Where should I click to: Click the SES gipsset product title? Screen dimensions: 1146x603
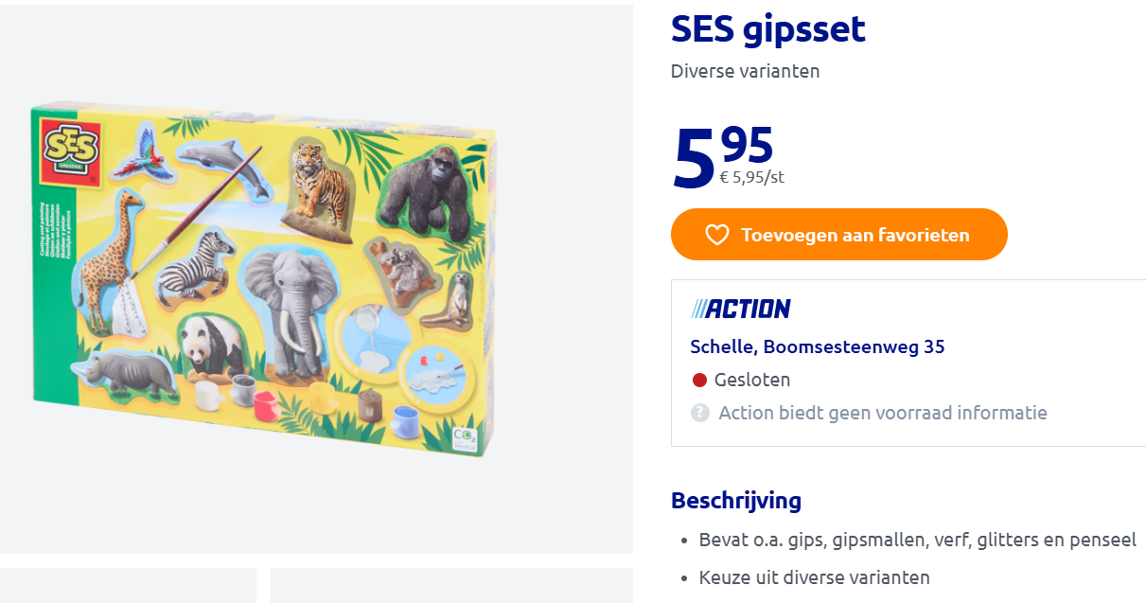click(x=767, y=29)
